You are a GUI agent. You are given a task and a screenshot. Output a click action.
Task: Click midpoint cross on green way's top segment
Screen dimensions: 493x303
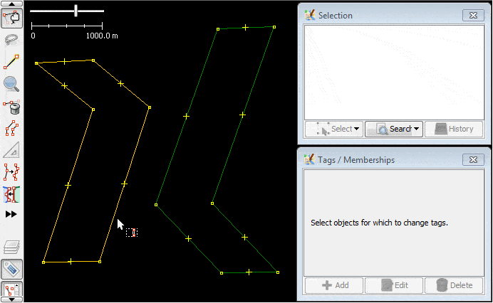coord(245,28)
